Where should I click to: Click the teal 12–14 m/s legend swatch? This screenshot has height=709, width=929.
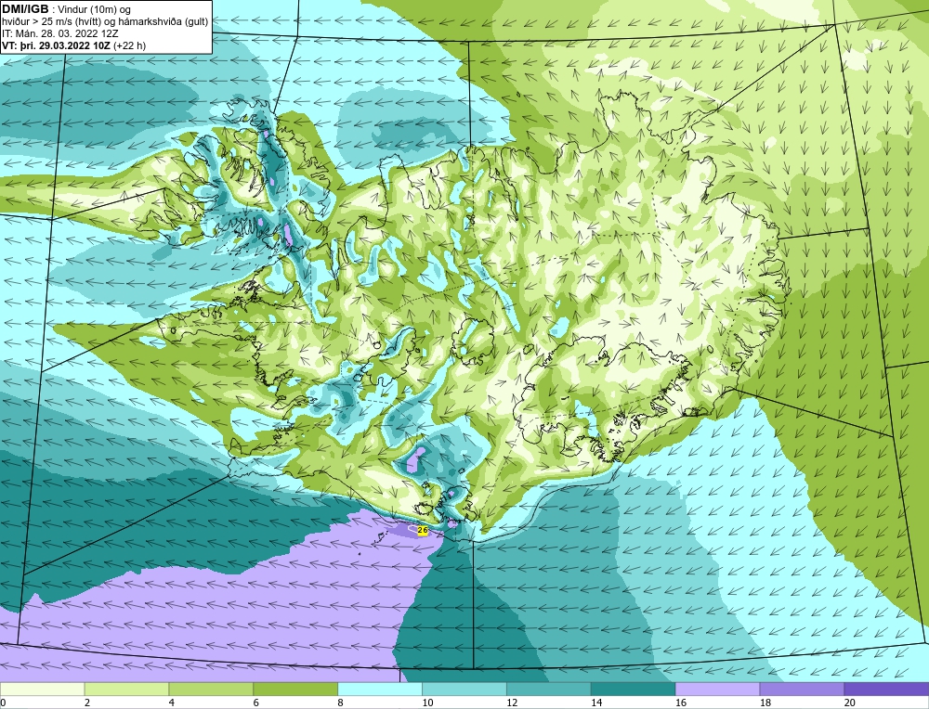click(x=549, y=689)
